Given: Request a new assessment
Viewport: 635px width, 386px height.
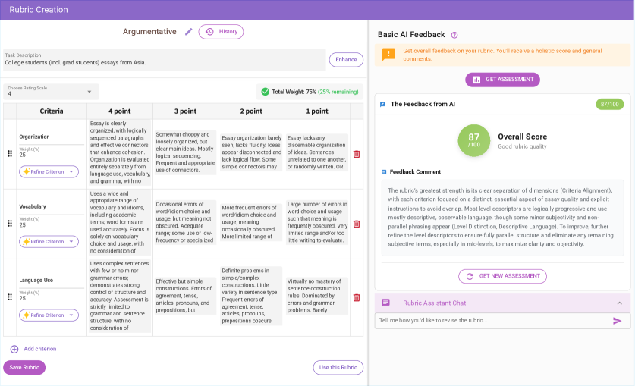Looking at the screenshot, I should [x=502, y=276].
